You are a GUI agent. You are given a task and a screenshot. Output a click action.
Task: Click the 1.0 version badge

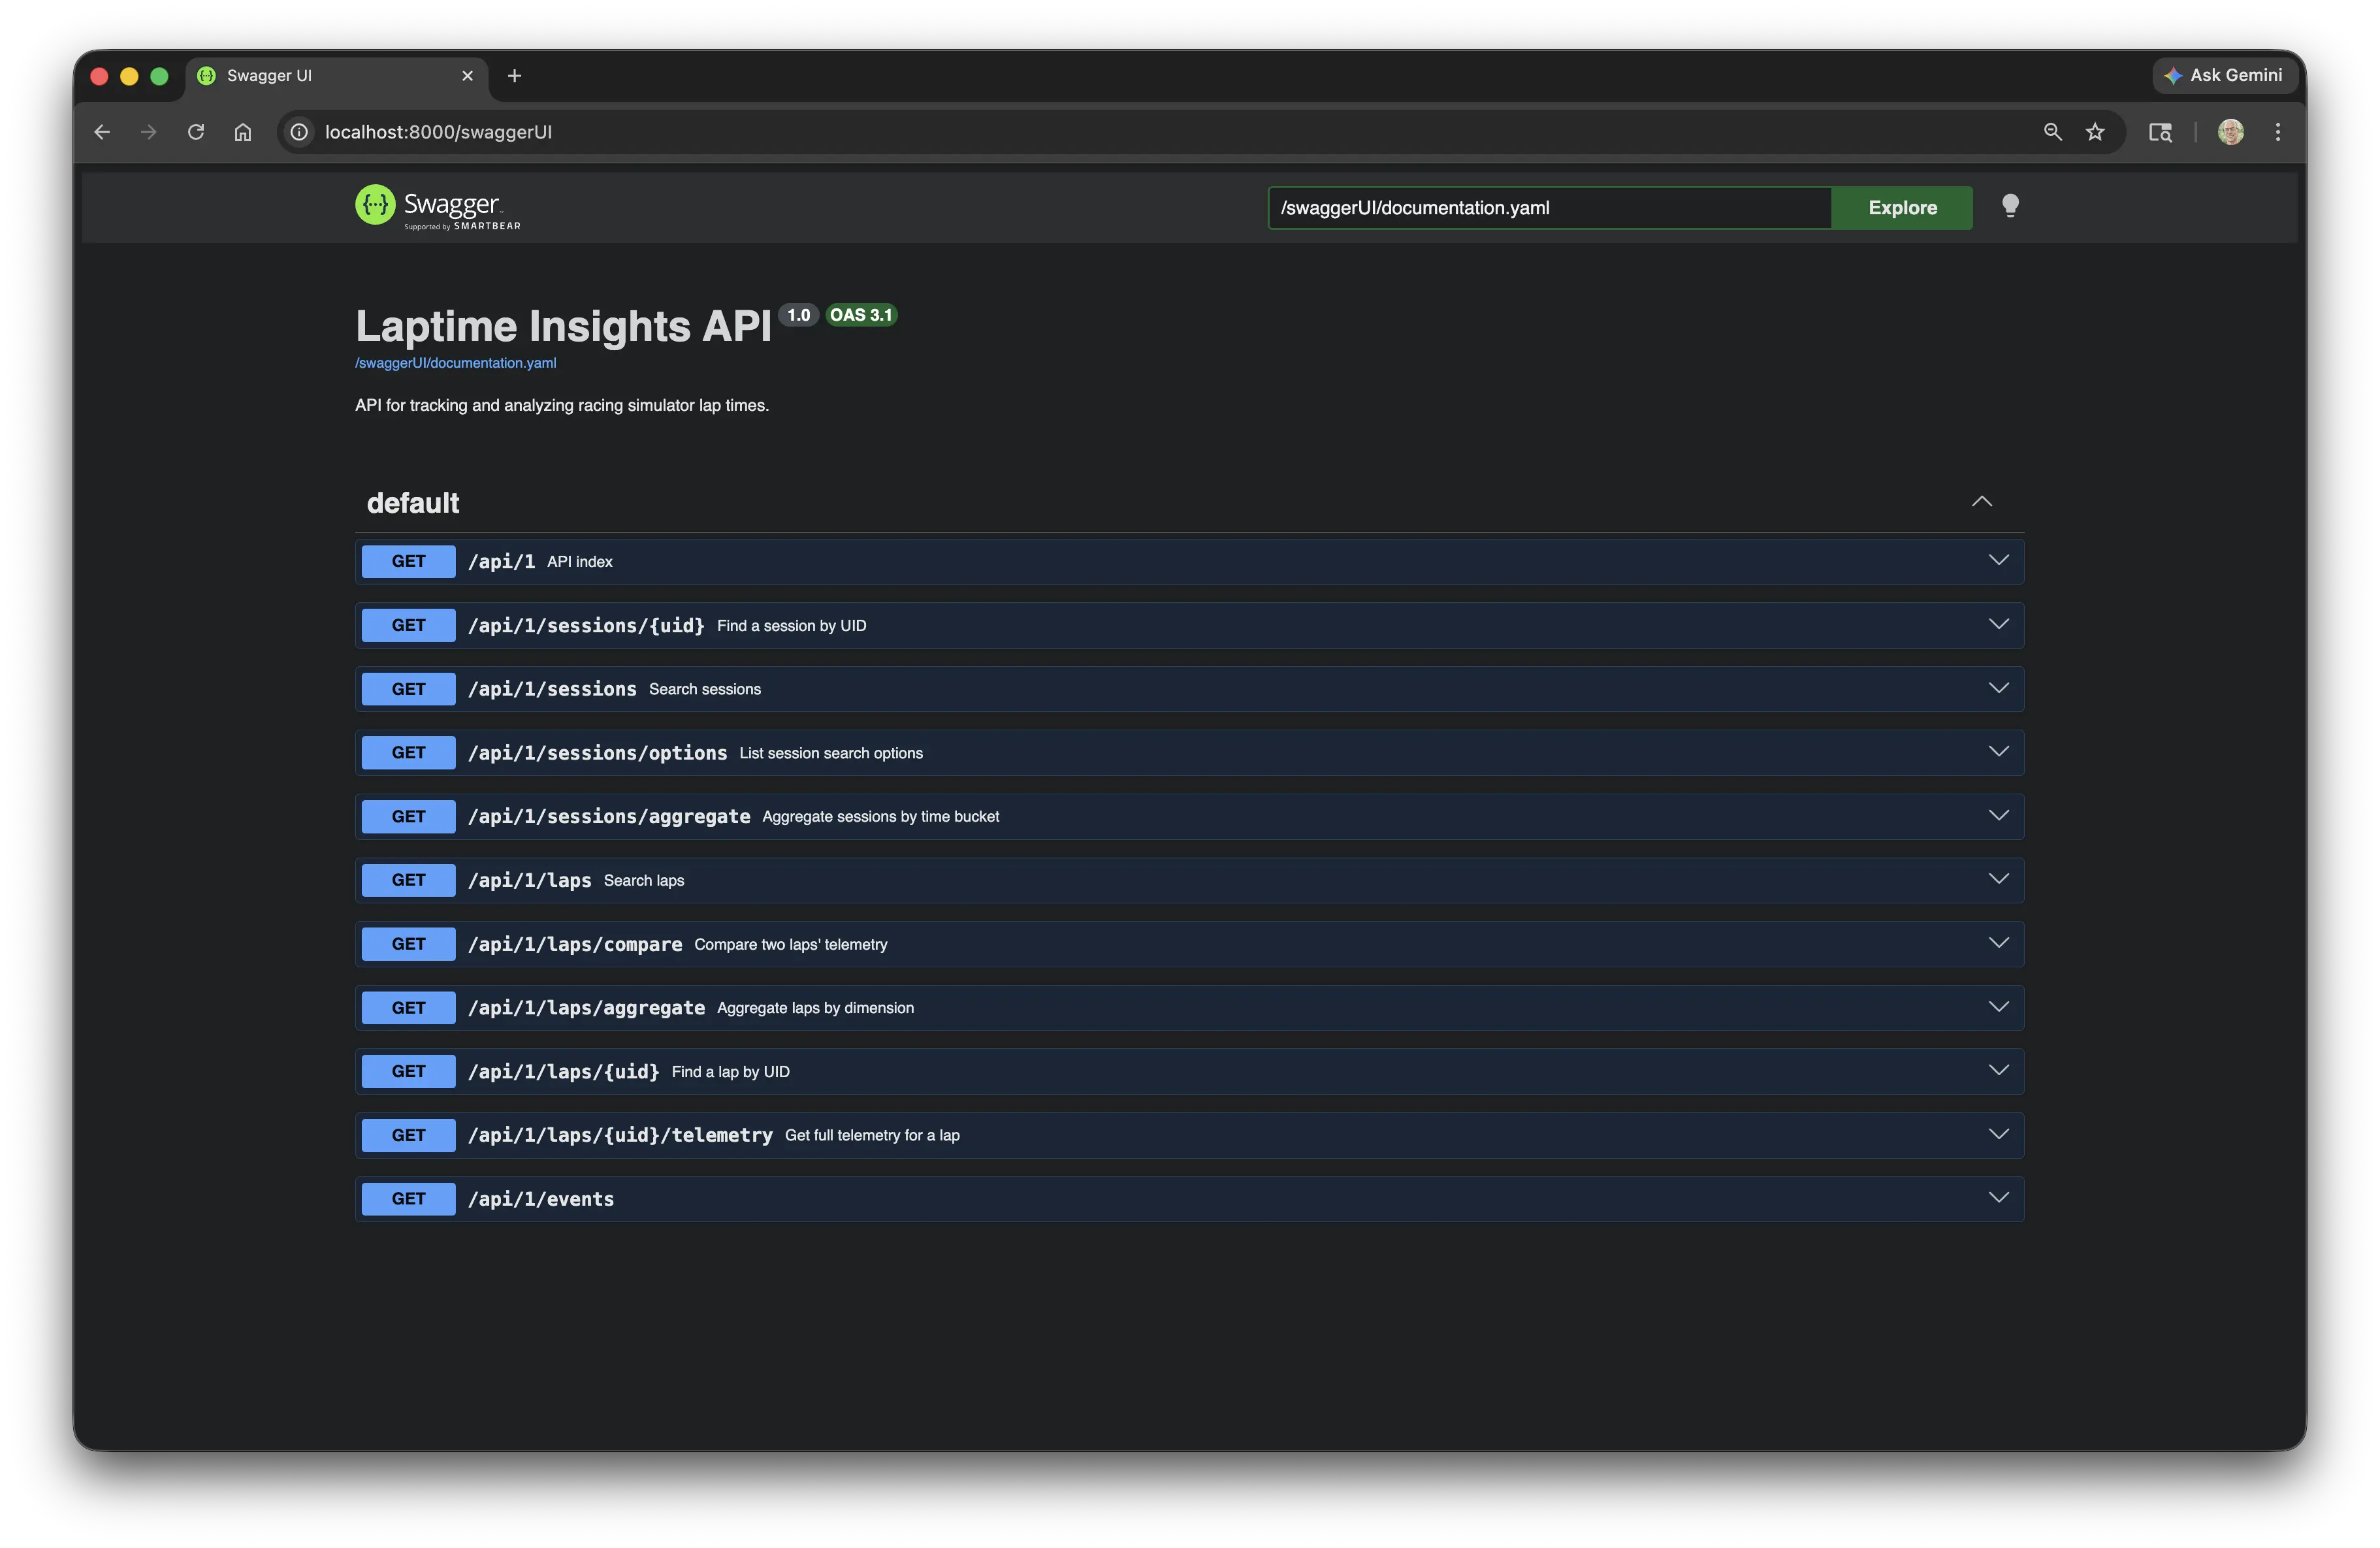pyautogui.click(x=798, y=315)
